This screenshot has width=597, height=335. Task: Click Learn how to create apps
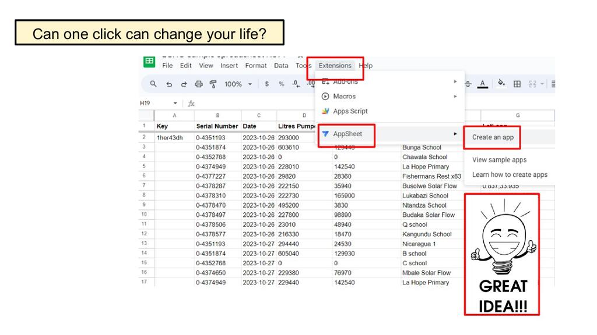(510, 174)
